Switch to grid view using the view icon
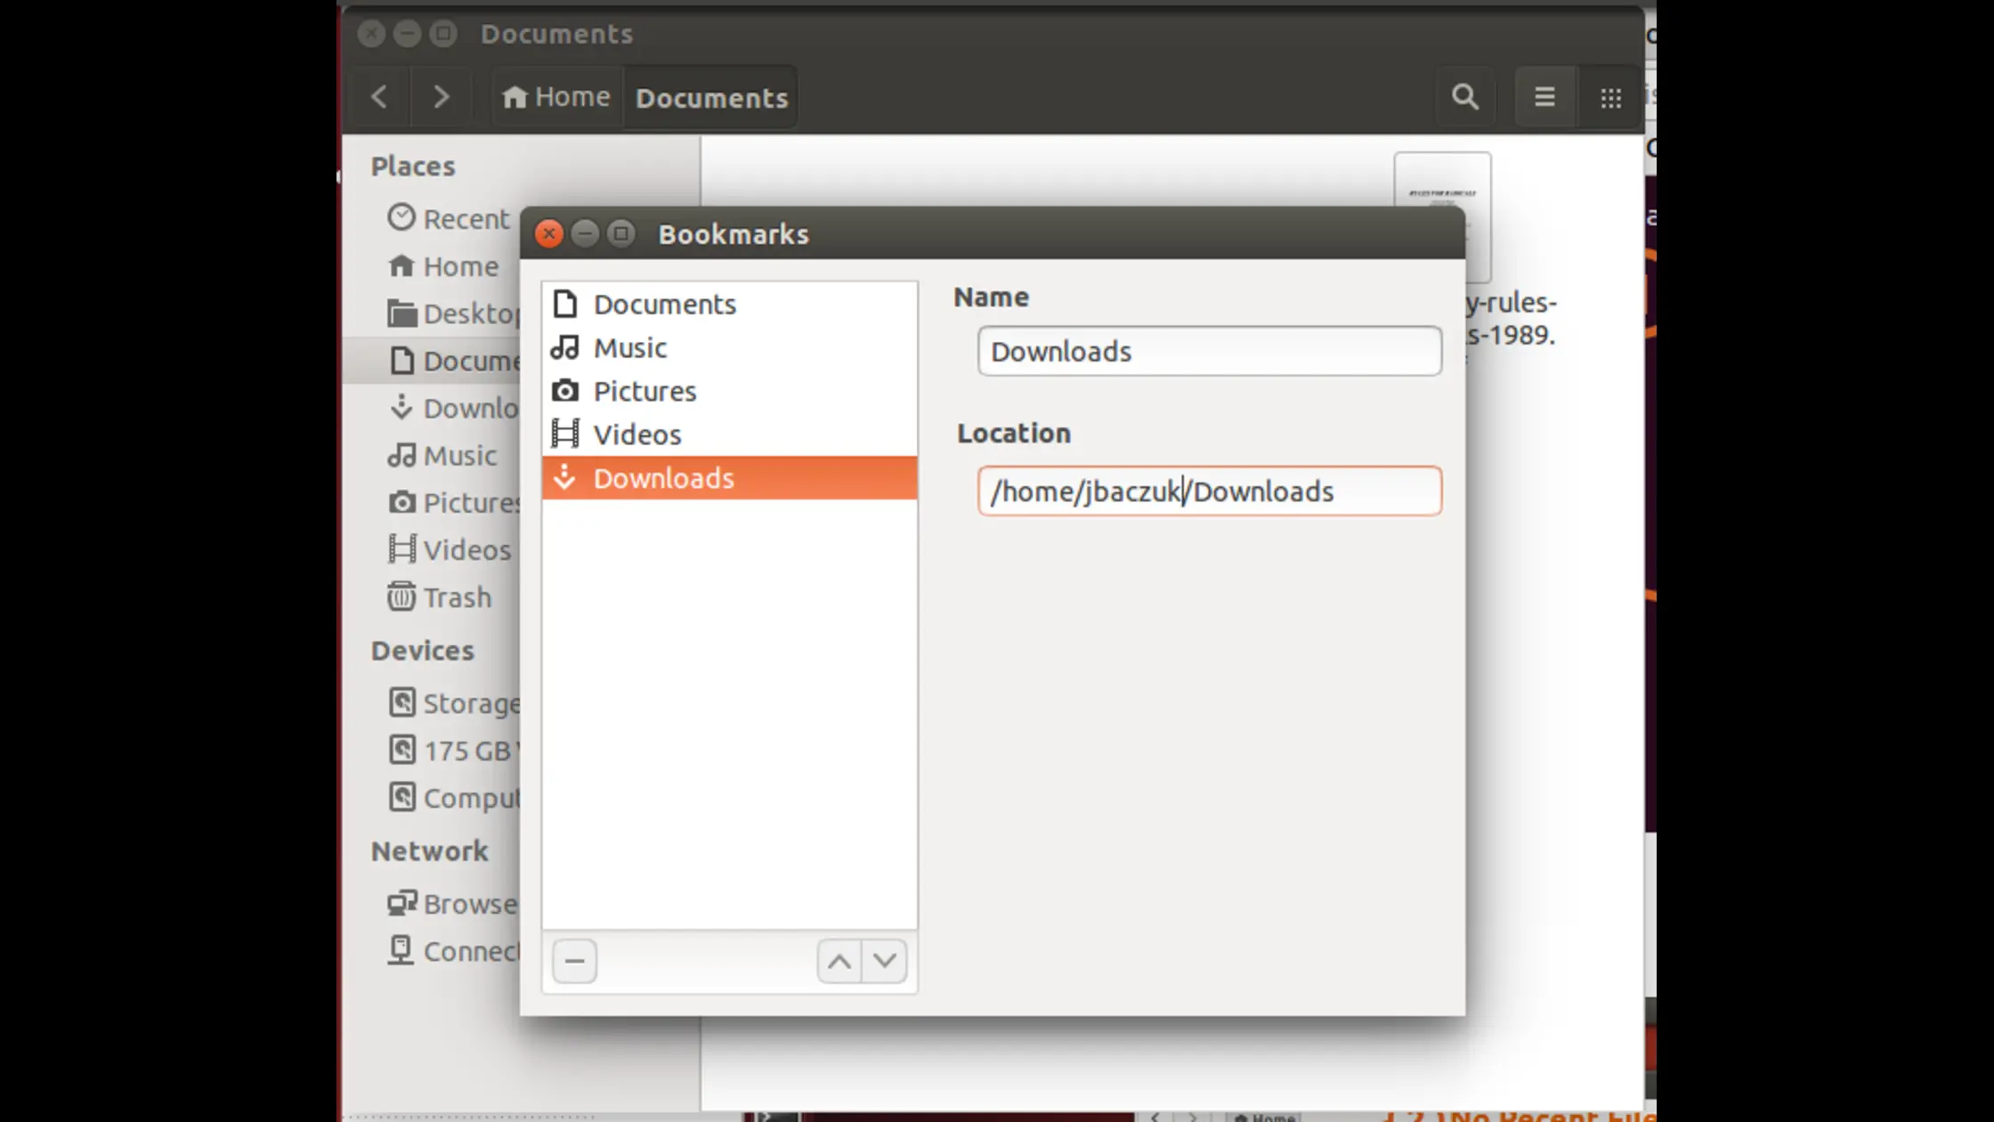The width and height of the screenshot is (1994, 1122). coord(1609,96)
